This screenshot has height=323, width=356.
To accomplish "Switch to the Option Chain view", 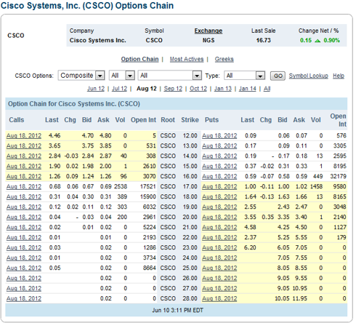I will [139, 59].
